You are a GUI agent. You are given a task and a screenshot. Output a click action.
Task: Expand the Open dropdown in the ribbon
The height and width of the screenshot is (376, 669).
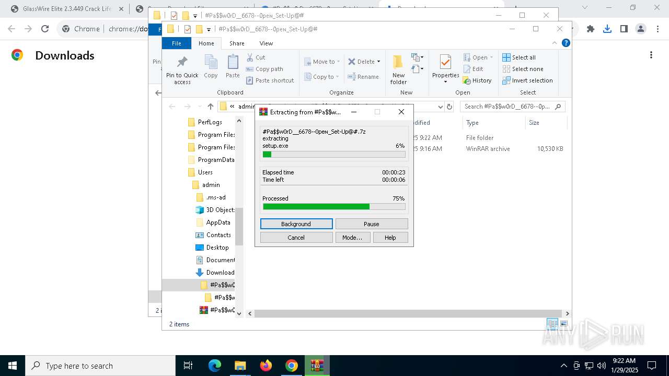coord(491,57)
